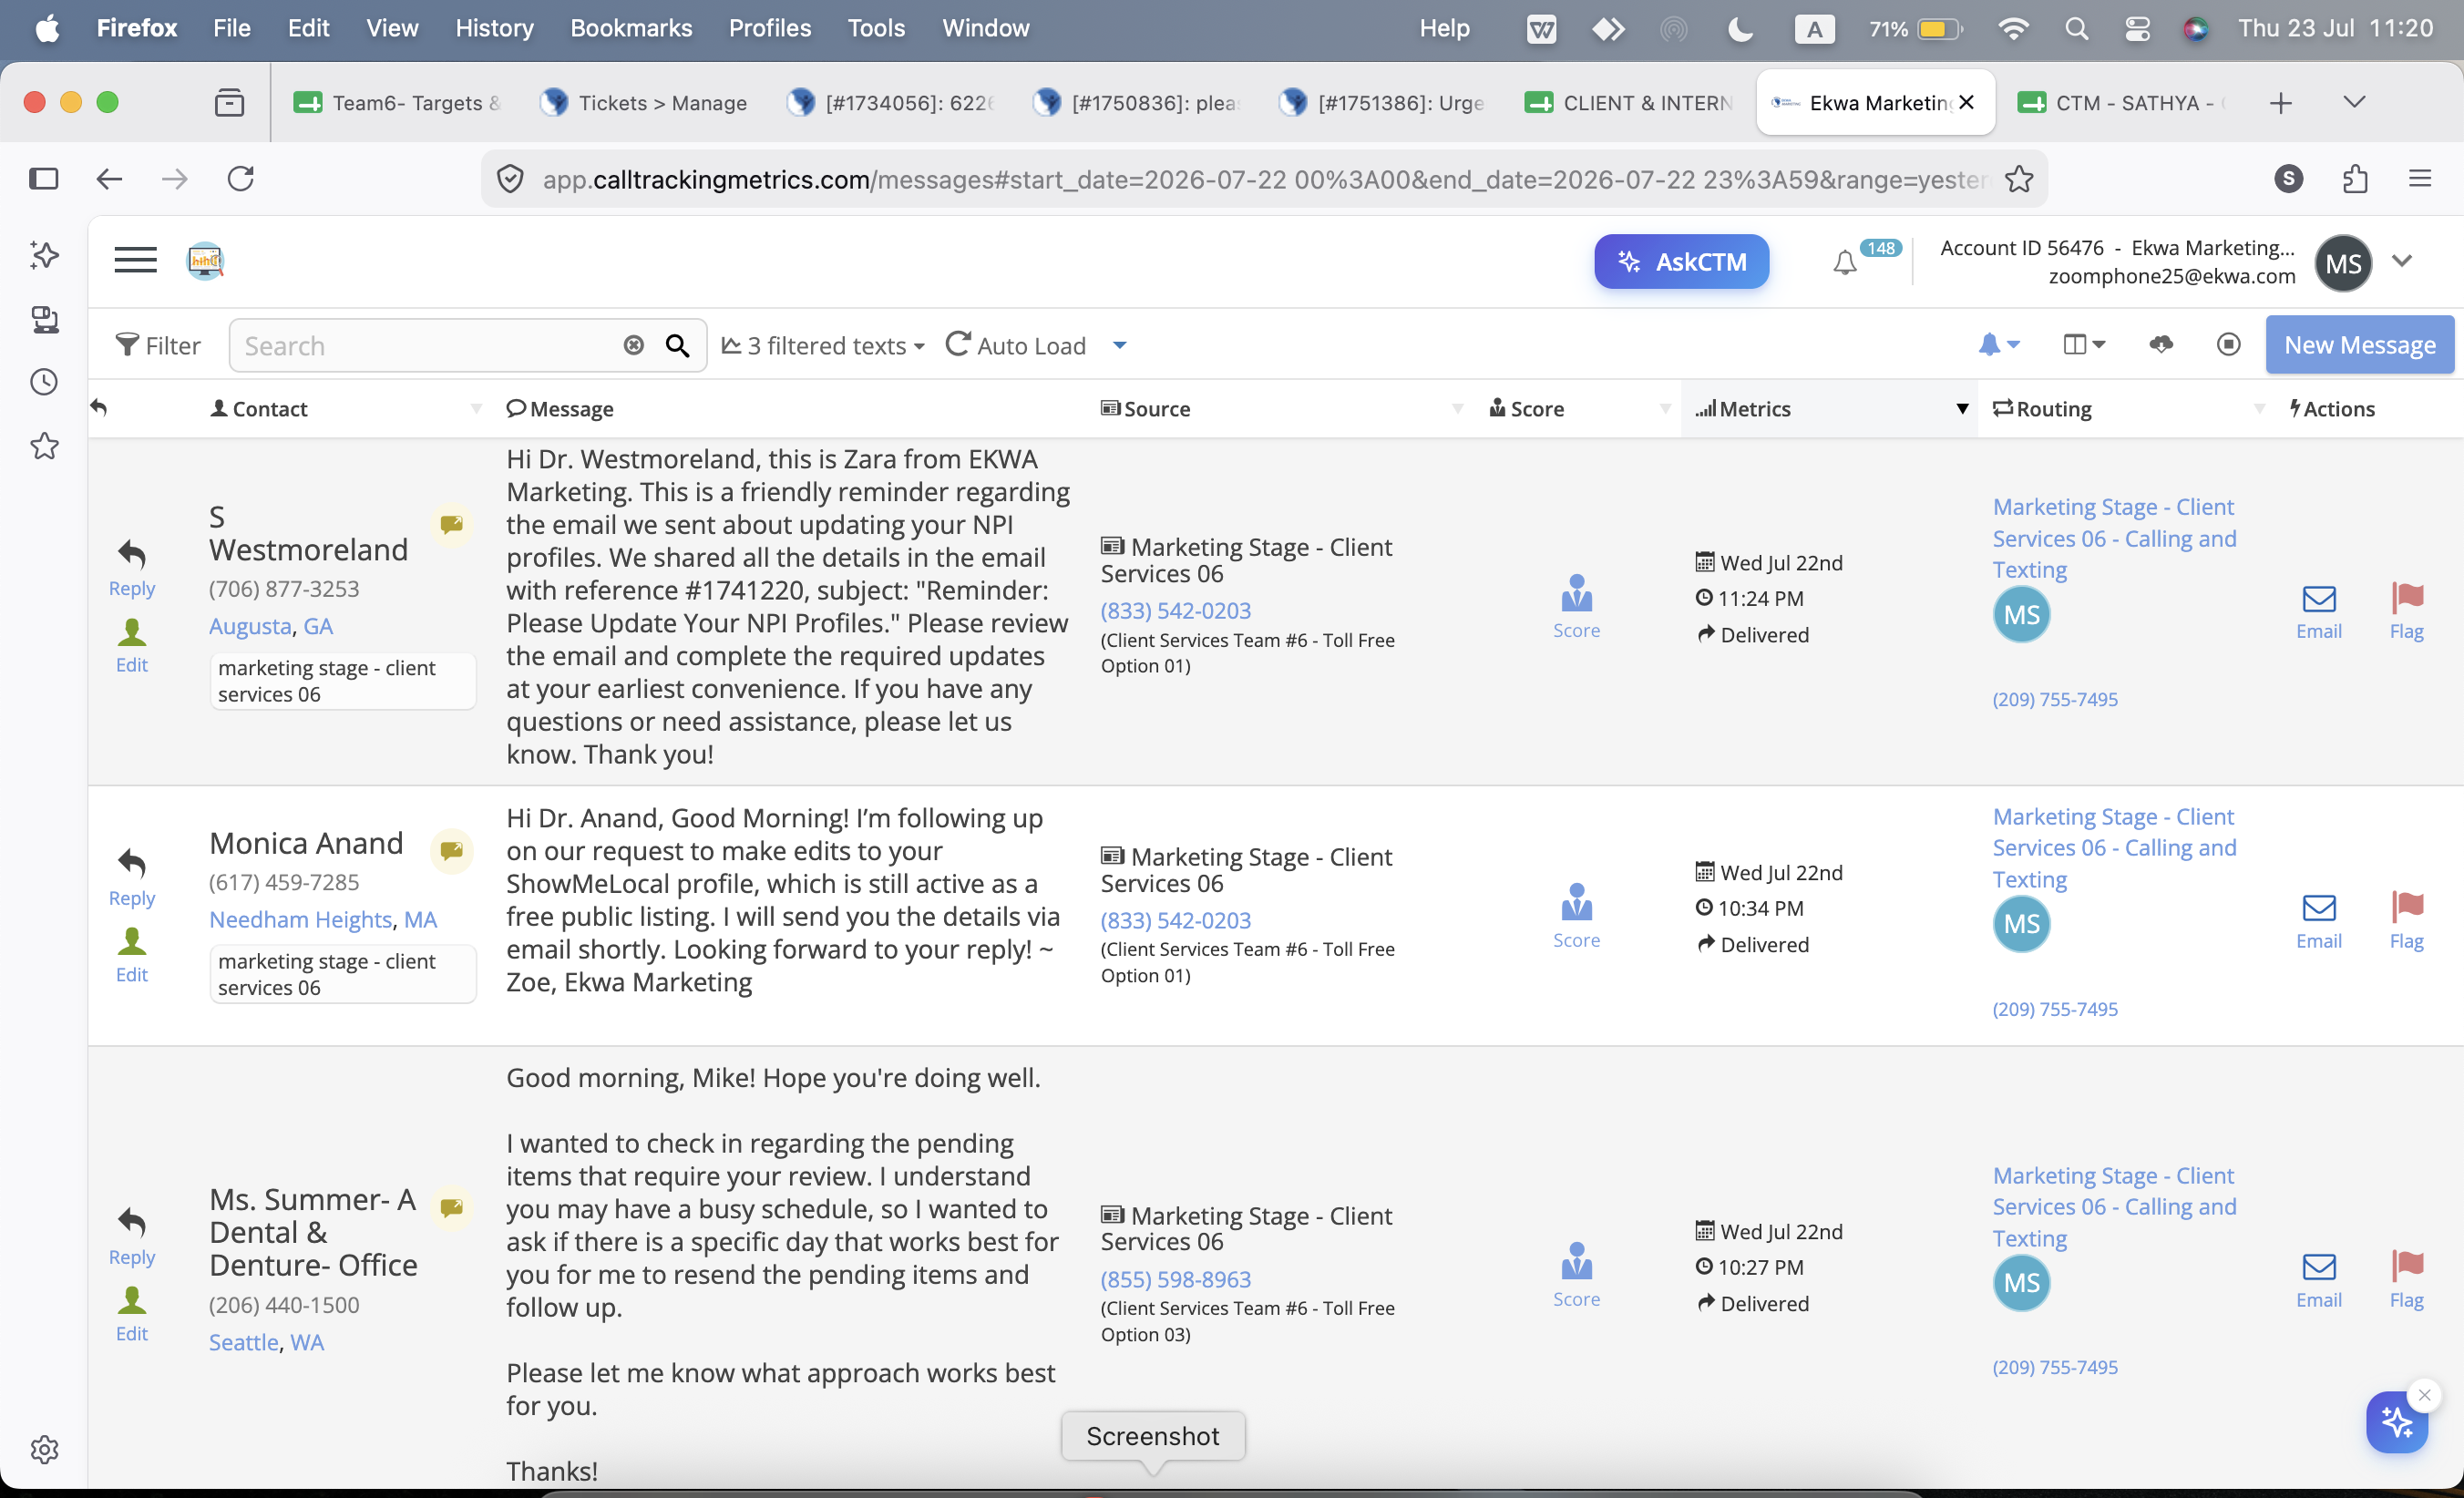Click the CallTrackingMetrics logo icon
The width and height of the screenshot is (2464, 1498).
click(x=205, y=261)
